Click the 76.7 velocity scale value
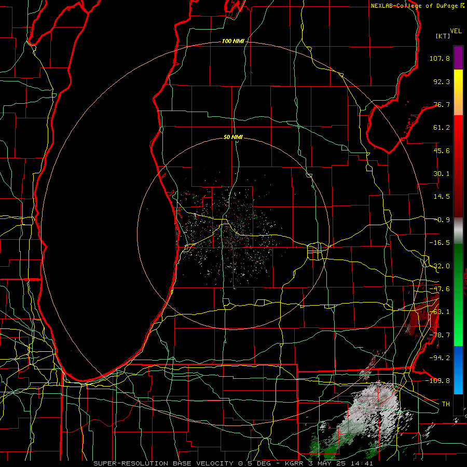 [442, 104]
